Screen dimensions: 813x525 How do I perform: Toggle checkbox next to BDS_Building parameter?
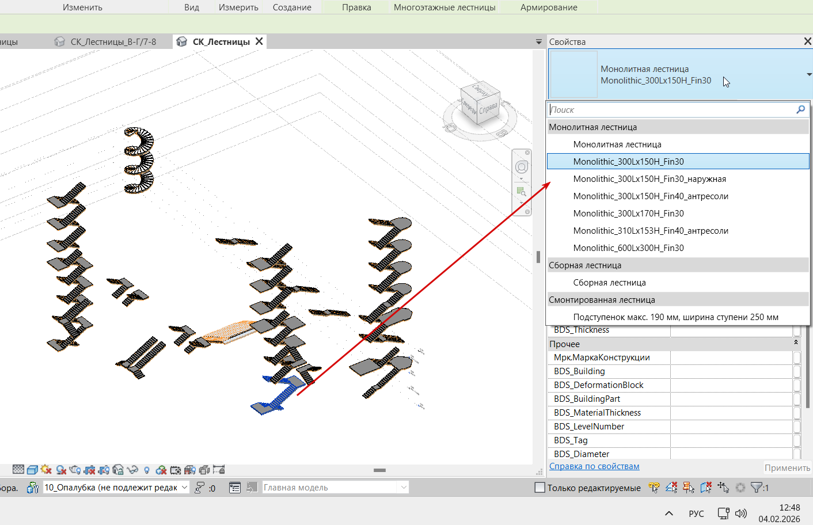click(x=797, y=371)
